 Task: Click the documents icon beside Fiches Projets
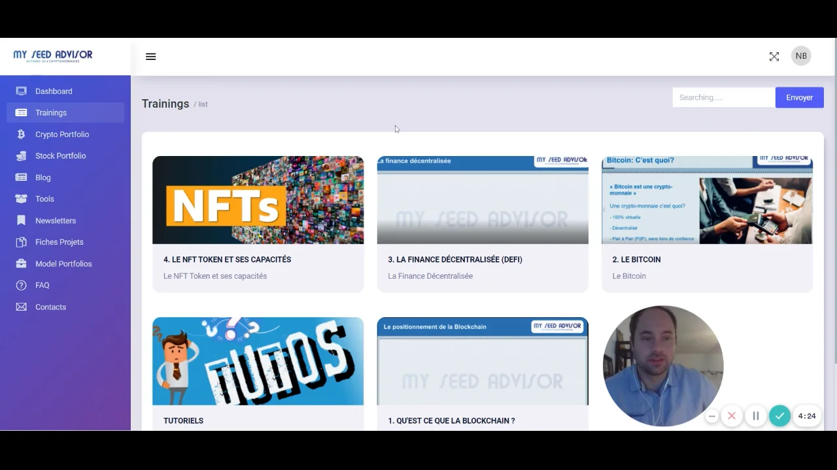[22, 242]
